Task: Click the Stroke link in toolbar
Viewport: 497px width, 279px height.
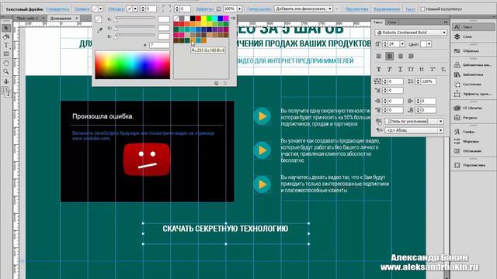Action: click(116, 9)
